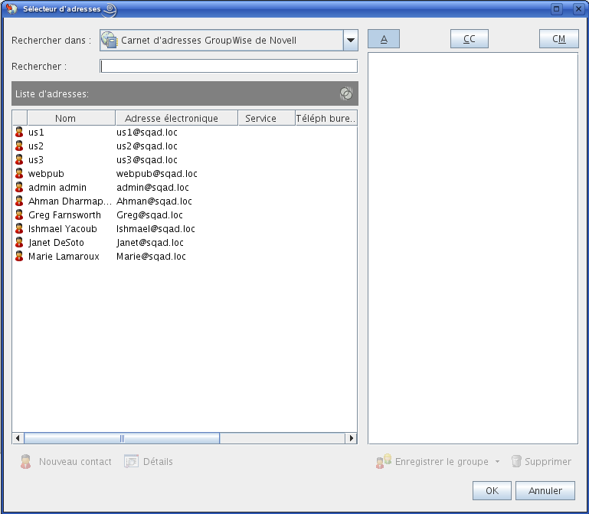Click the Nouveau contact label

click(75, 461)
